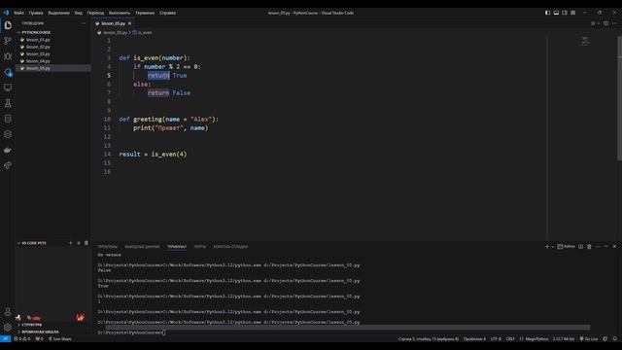
Task: Split the terminal panel
Action: click(581, 246)
